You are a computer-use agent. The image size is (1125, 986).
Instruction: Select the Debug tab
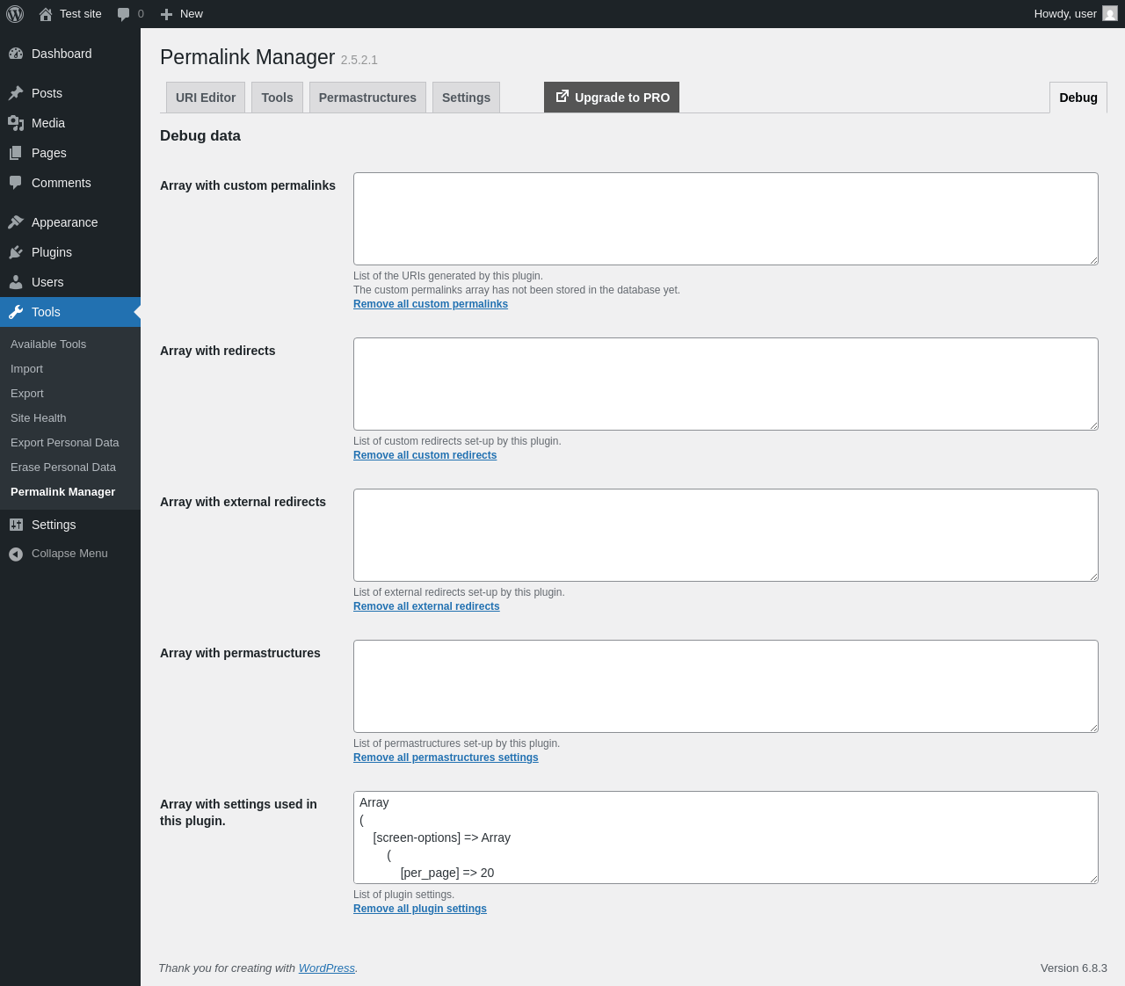pyautogui.click(x=1078, y=98)
